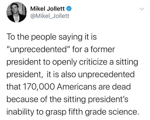Select the word Americans in the tweet

77,87
